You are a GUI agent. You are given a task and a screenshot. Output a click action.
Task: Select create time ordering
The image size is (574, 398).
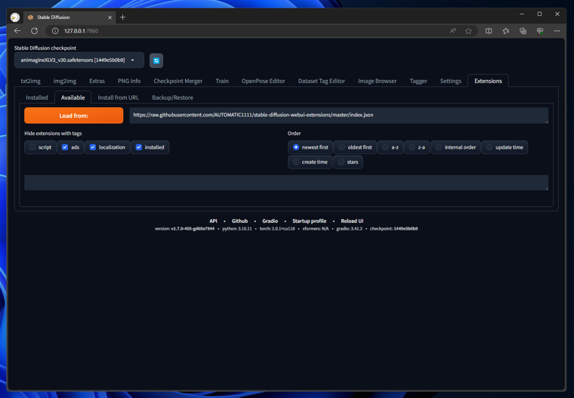click(x=310, y=162)
